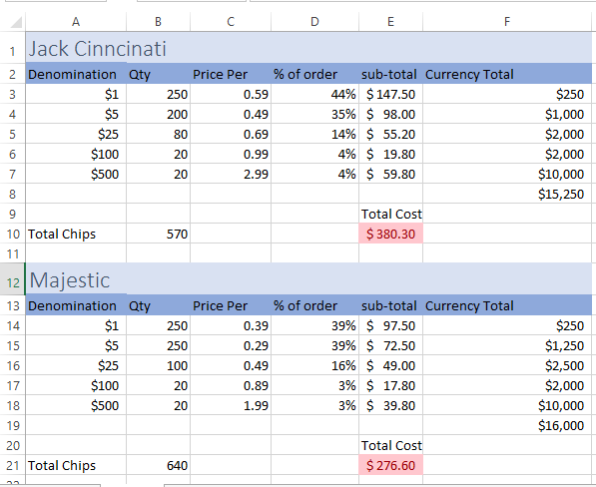Click $500 denomination in row 18
596x487 pixels.
click(76, 405)
